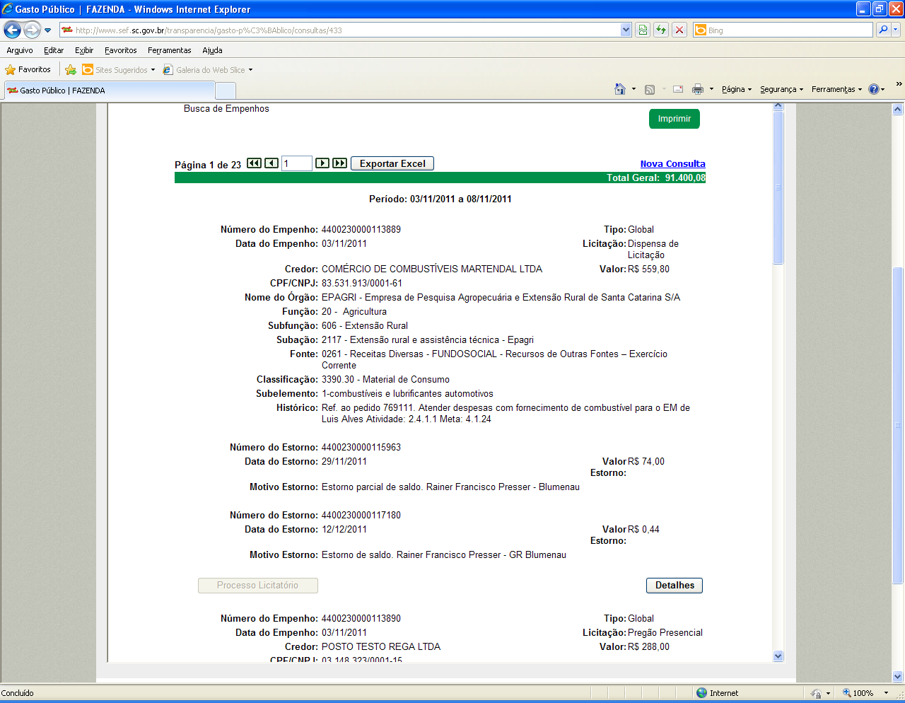Click the Home page icon
Image resolution: width=905 pixels, height=703 pixels.
tap(620, 89)
